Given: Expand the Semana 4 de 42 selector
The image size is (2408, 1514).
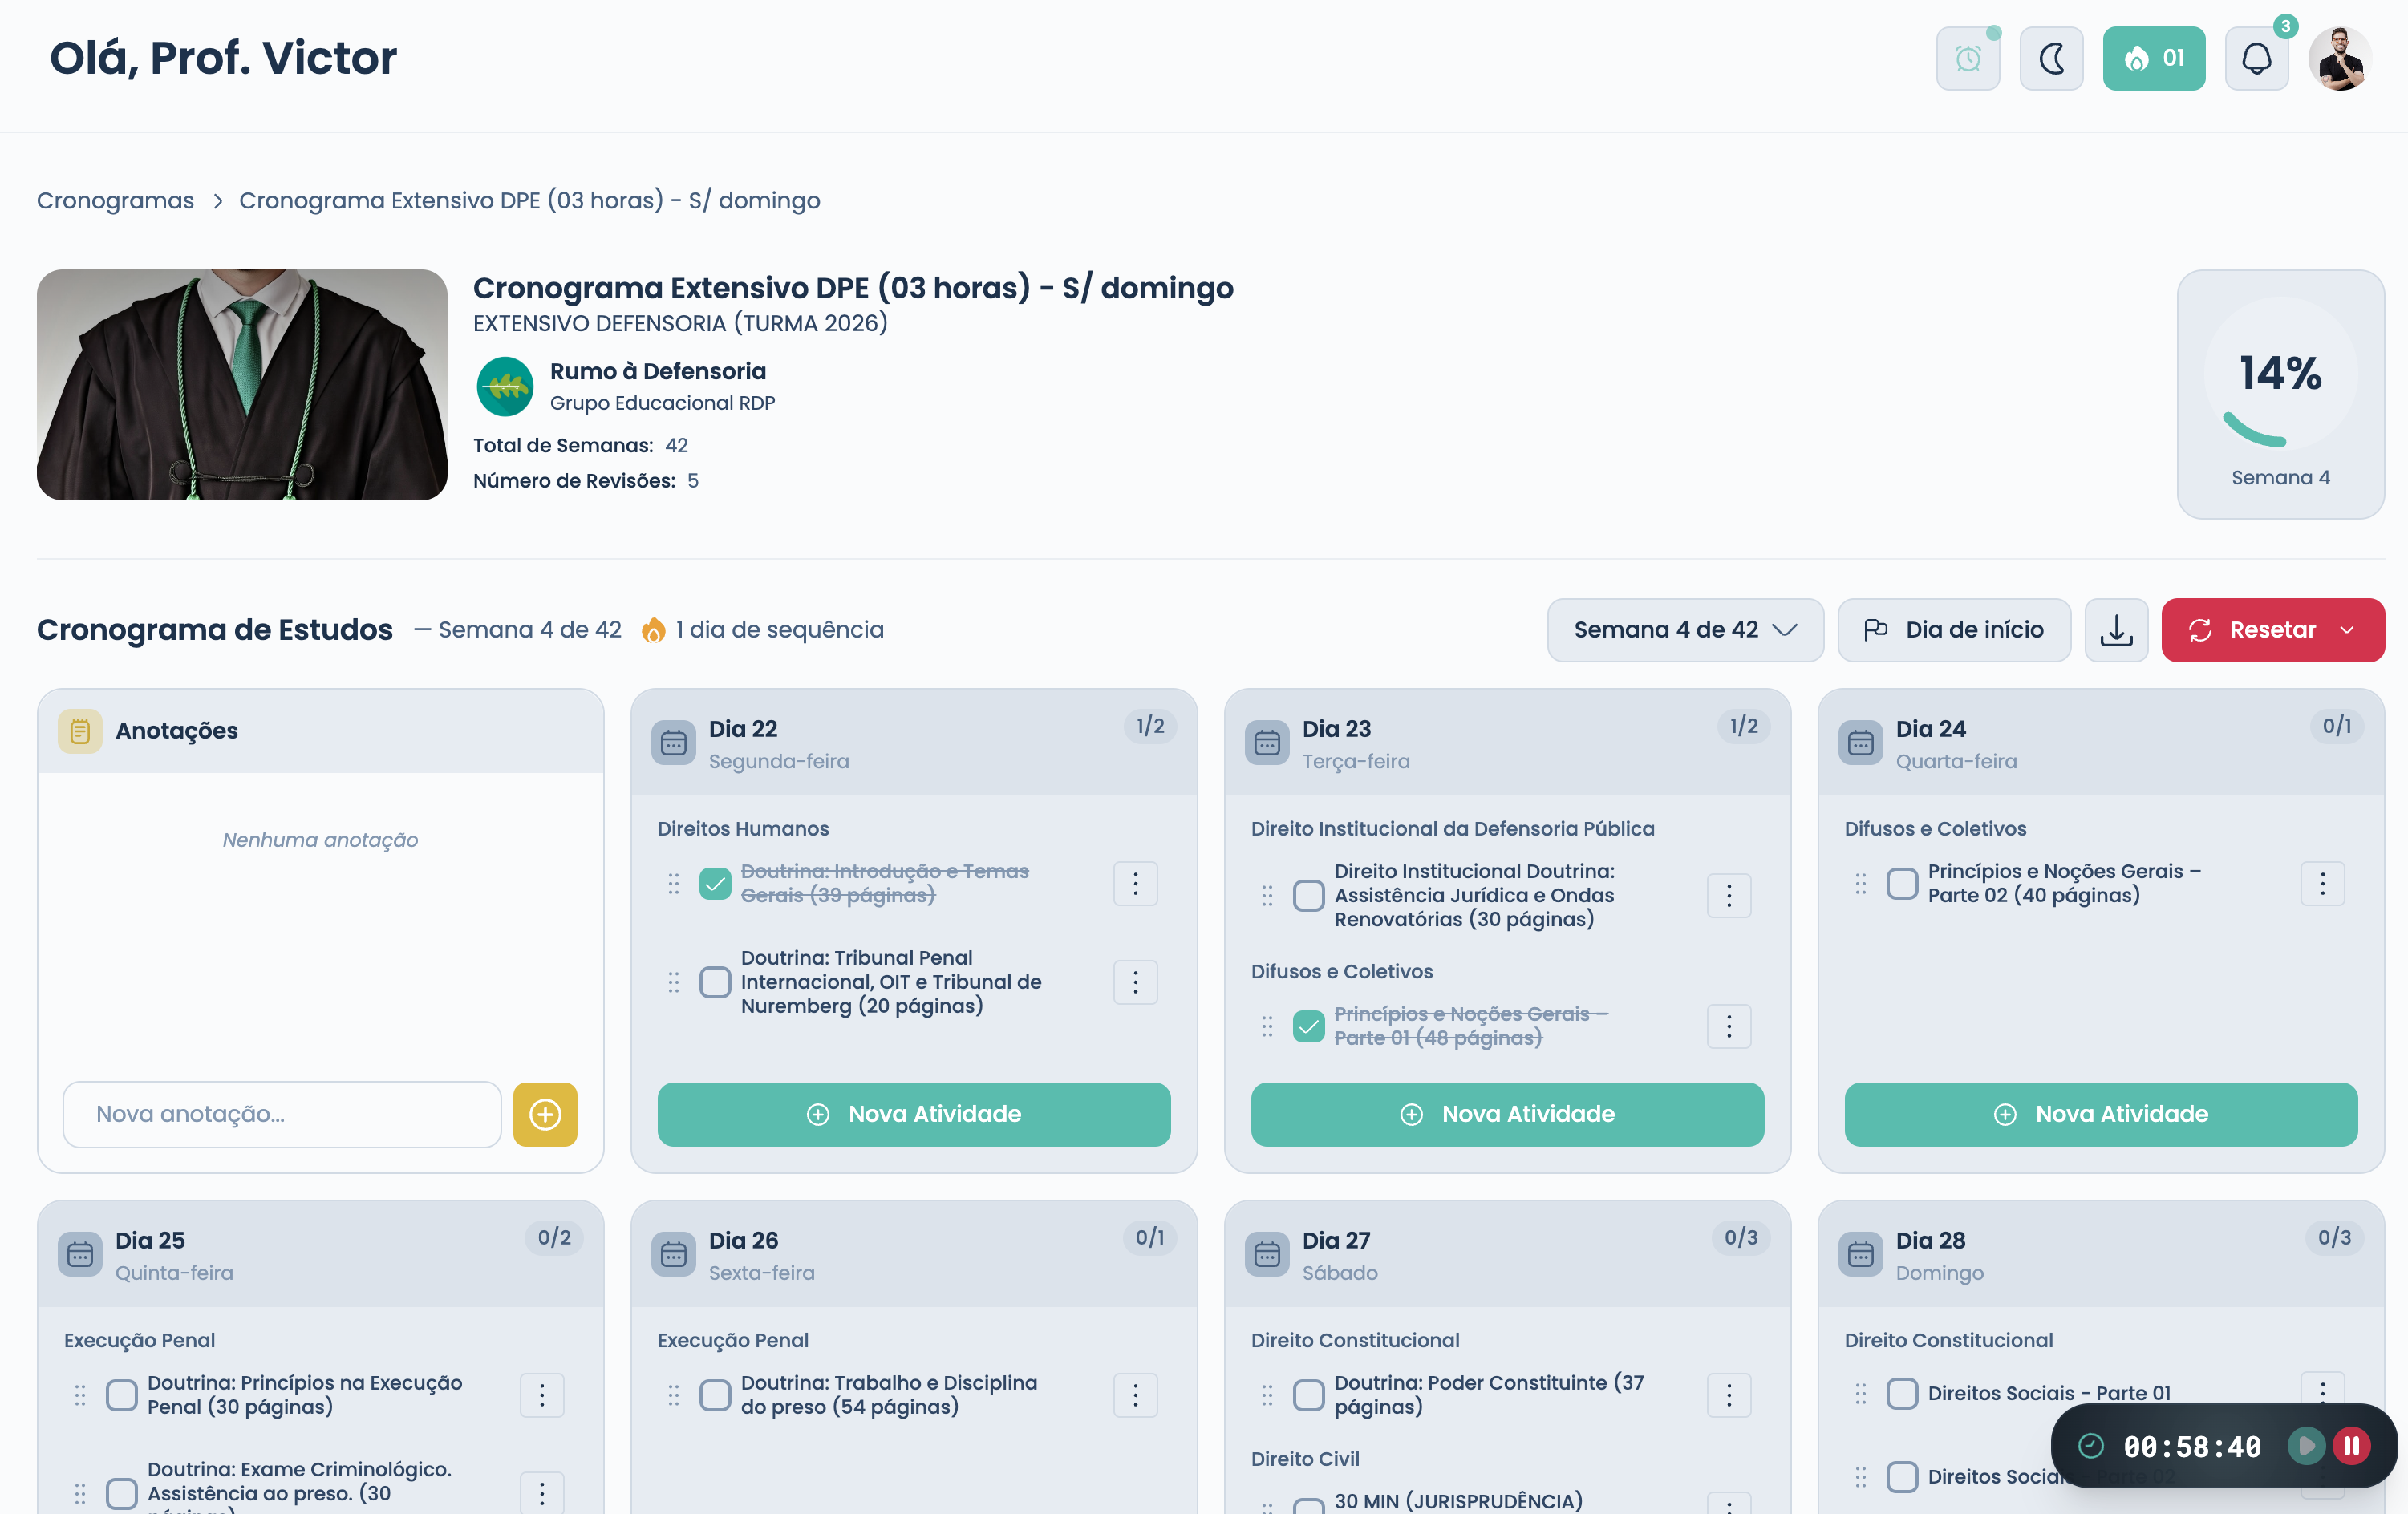Looking at the screenshot, I should point(1685,630).
